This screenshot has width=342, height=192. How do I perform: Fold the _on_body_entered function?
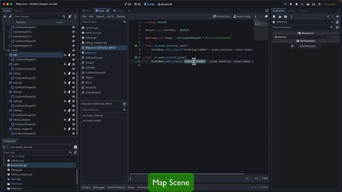[x=144, y=46]
